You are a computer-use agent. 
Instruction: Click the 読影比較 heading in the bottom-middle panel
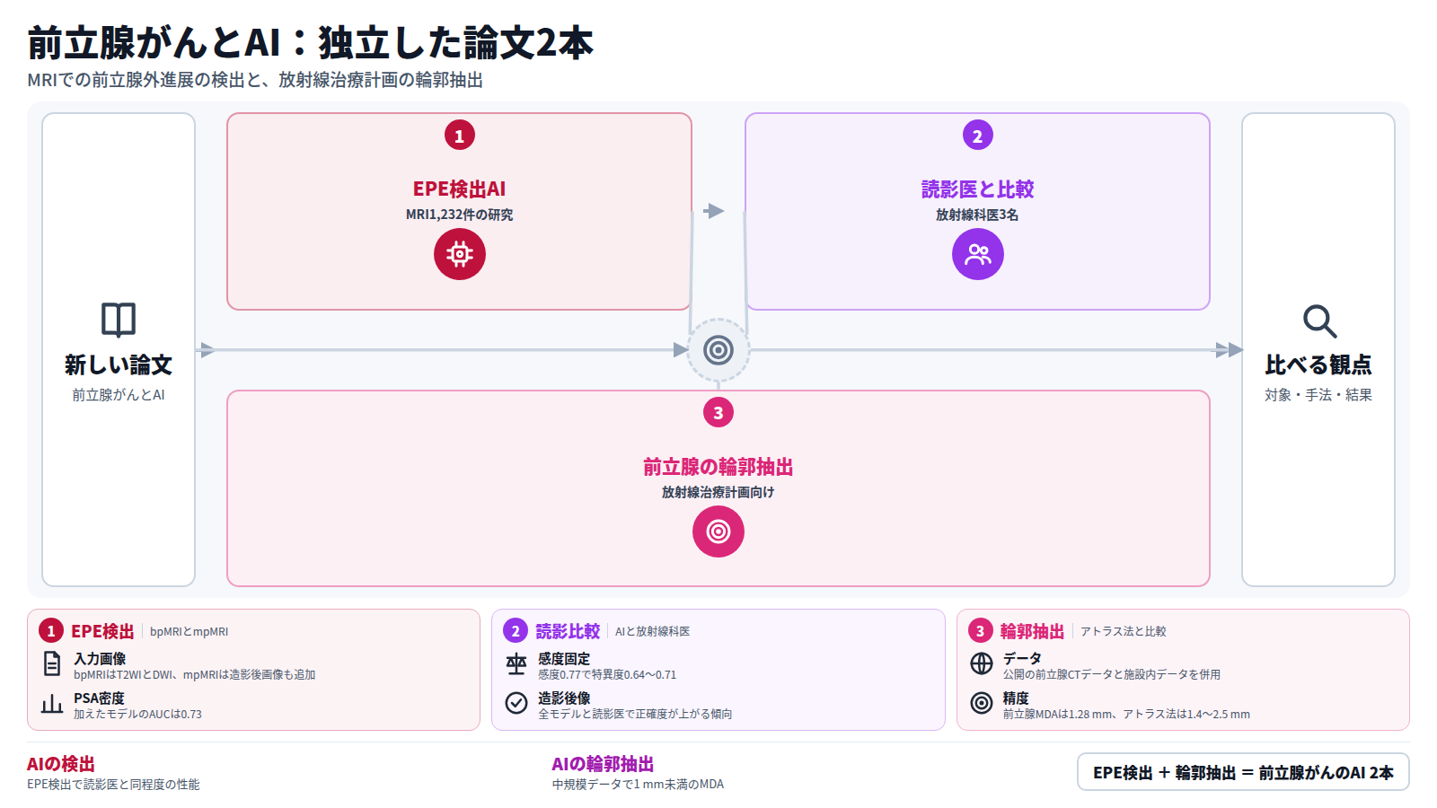click(568, 631)
